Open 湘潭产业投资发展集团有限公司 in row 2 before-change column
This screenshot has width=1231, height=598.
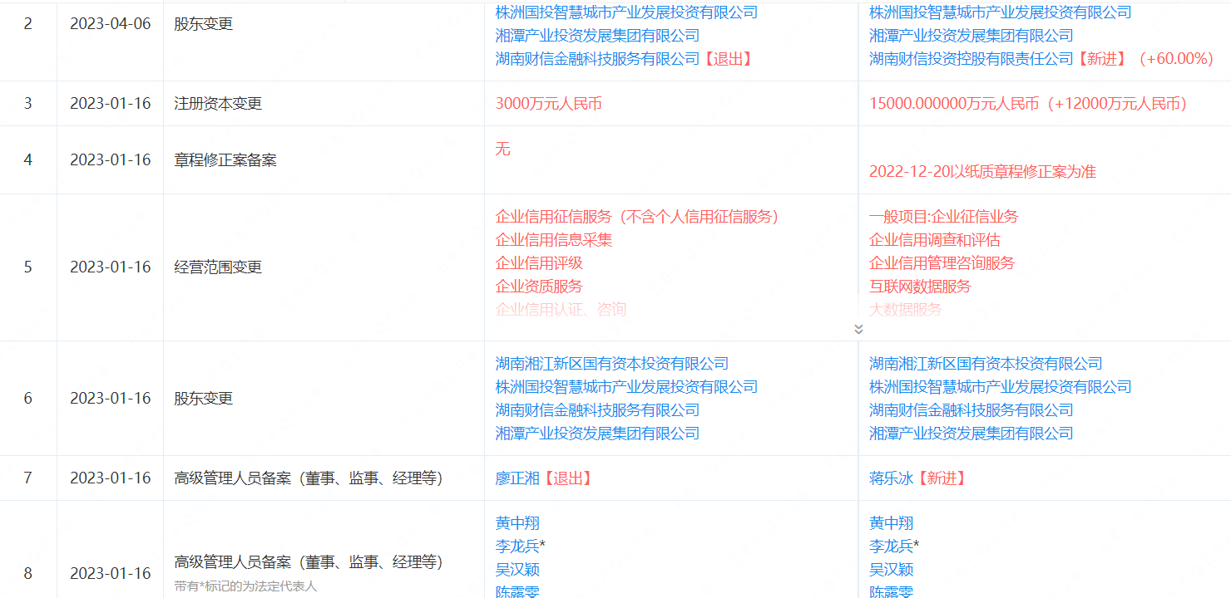pyautogui.click(x=597, y=36)
